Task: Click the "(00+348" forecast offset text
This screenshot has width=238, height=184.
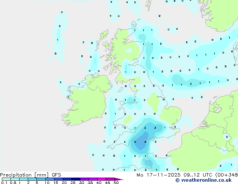Action: pyautogui.click(x=226, y=175)
